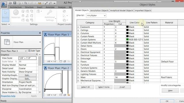Image resolution: width=184 pixels, height=103 pixels.
Task: Click the View Scale input field
Action: [28, 58]
